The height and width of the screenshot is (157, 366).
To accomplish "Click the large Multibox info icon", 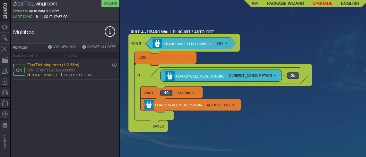I will pyautogui.click(x=110, y=32).
